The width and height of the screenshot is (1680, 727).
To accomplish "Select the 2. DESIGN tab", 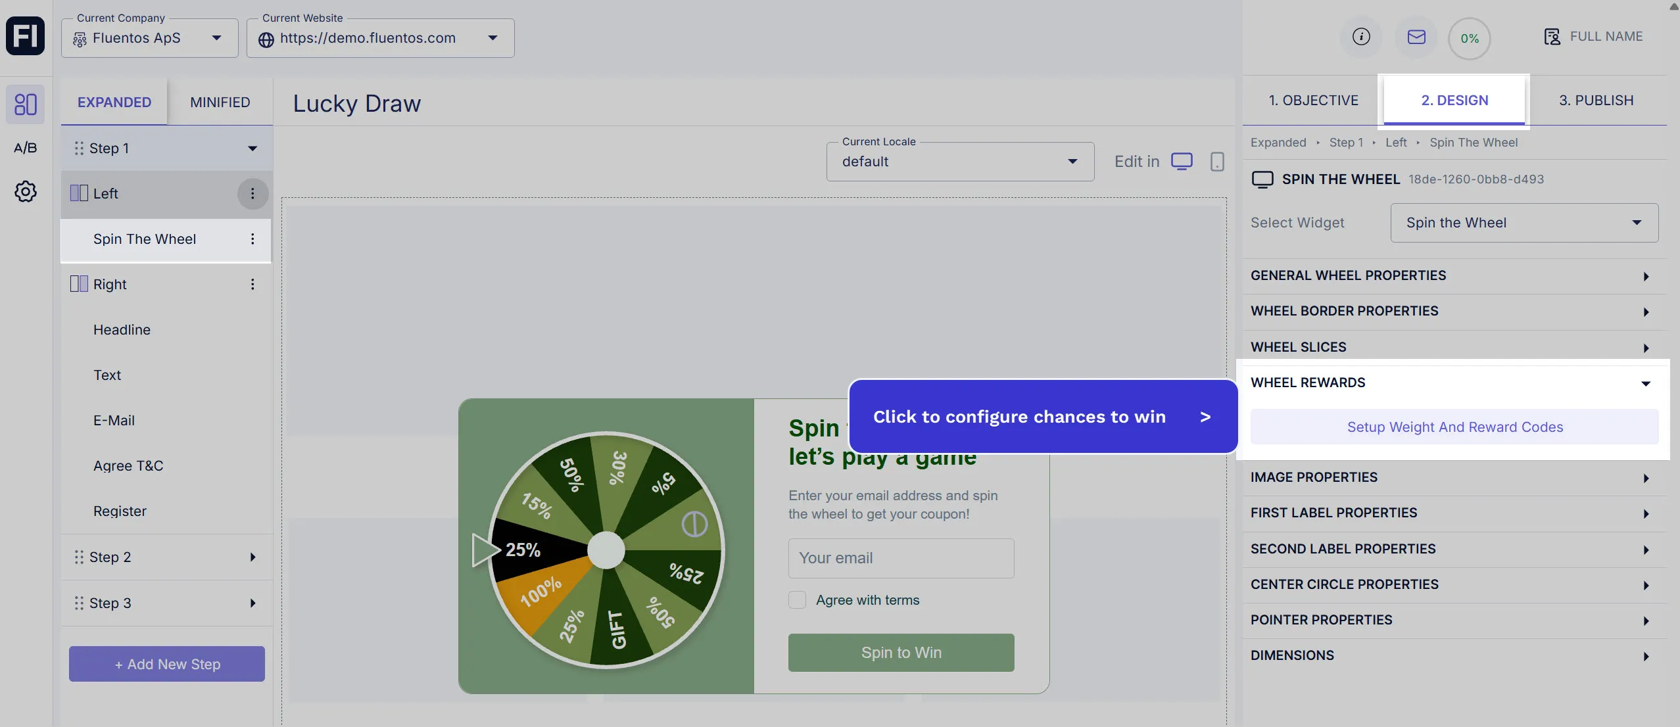I will pos(1454,101).
